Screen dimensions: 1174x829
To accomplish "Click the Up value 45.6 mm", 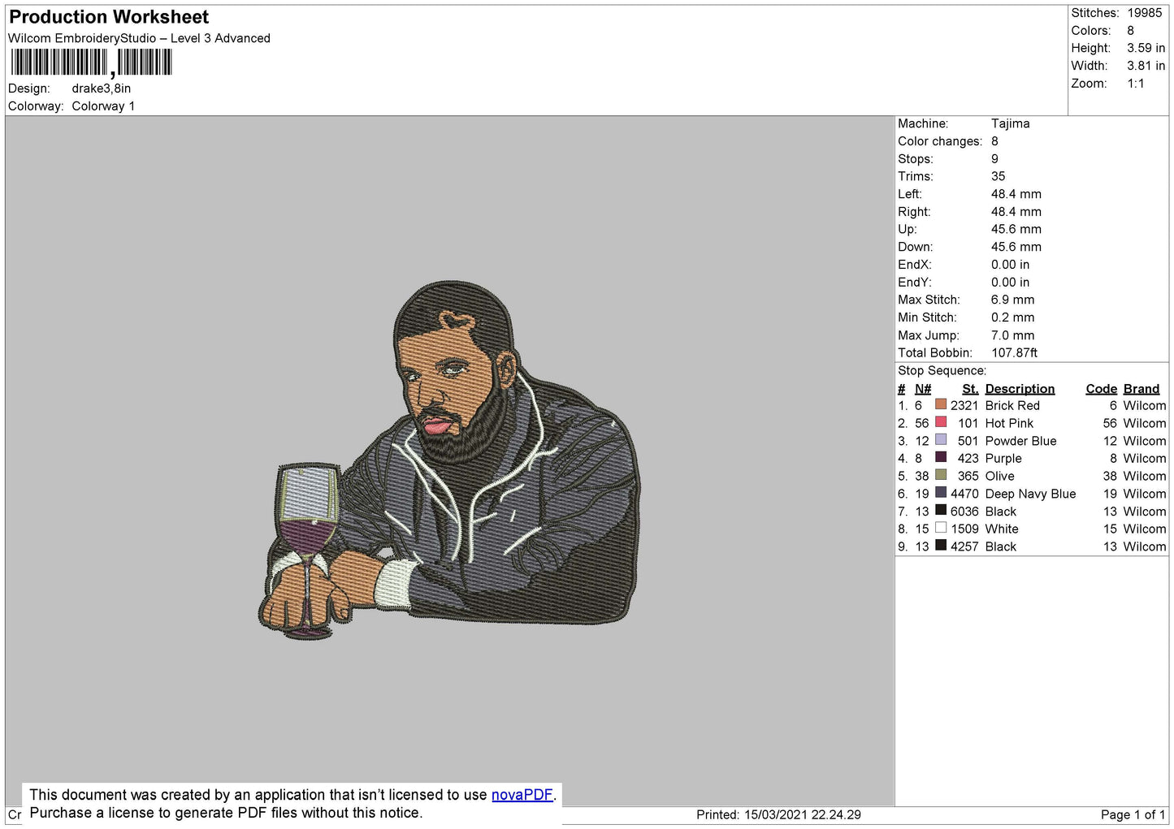I will pos(1016,229).
